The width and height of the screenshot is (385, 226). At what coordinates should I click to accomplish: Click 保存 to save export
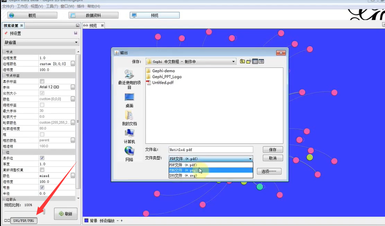point(273,149)
